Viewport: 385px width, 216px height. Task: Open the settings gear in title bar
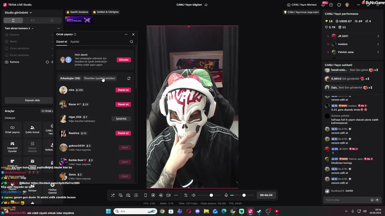pyautogui.click(x=339, y=5)
